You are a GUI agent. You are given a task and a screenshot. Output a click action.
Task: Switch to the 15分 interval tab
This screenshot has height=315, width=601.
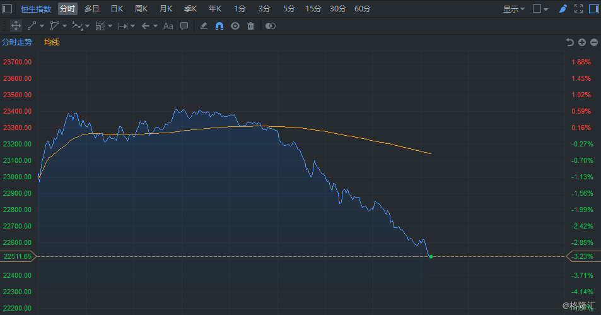[313, 8]
